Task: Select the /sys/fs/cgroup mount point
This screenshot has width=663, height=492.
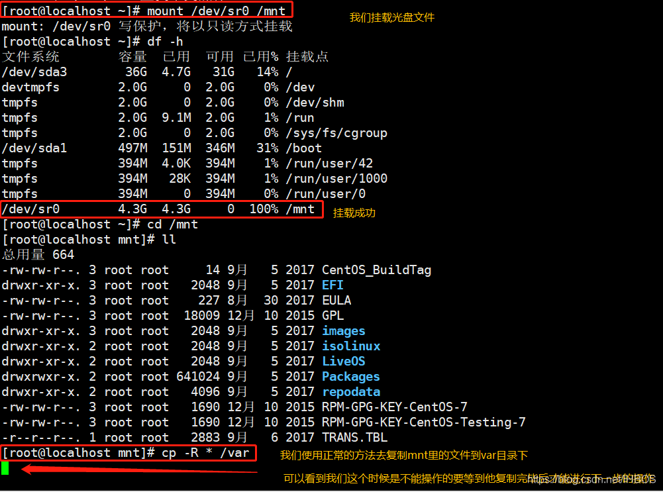Action: [336, 132]
